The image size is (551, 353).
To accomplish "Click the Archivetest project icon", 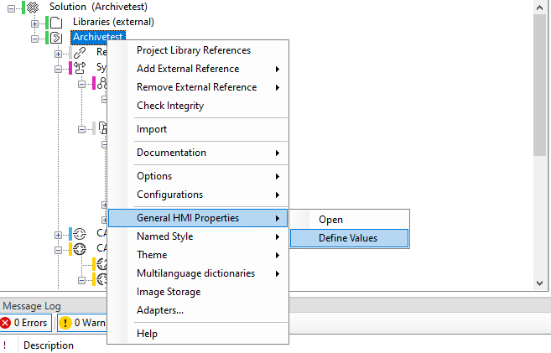I will (x=56, y=38).
